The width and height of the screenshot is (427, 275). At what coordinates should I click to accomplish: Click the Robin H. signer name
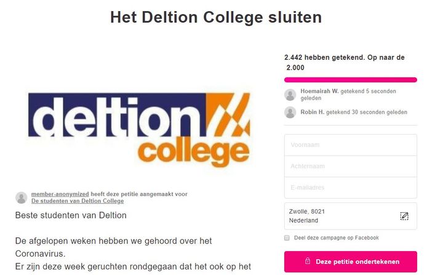click(x=312, y=113)
